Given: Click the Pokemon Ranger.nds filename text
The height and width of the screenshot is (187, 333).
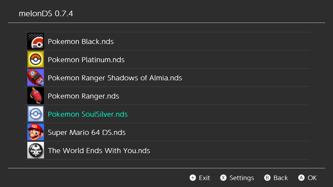Looking at the screenshot, I should (83, 96).
